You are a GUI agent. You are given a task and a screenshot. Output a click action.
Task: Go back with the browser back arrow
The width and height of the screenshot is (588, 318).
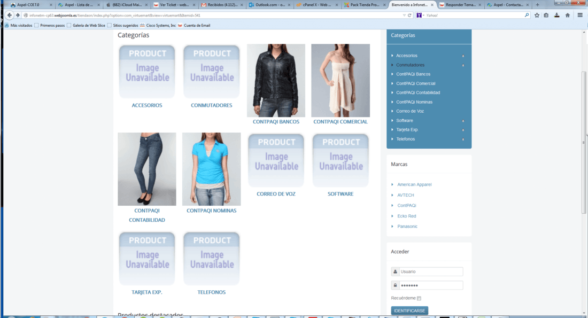pyautogui.click(x=10, y=15)
